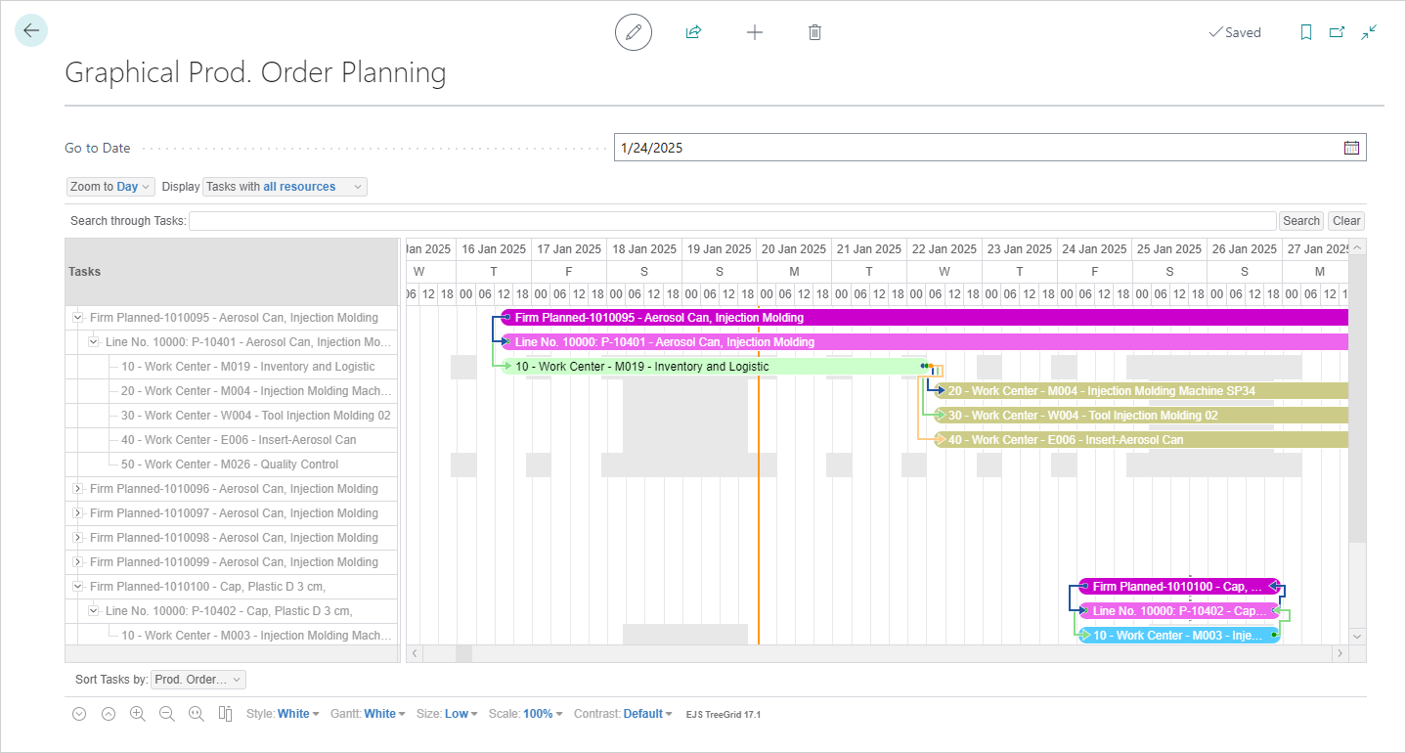Open the Display tasks with all resources dropdown
This screenshot has height=753, width=1406.
pyautogui.click(x=284, y=186)
